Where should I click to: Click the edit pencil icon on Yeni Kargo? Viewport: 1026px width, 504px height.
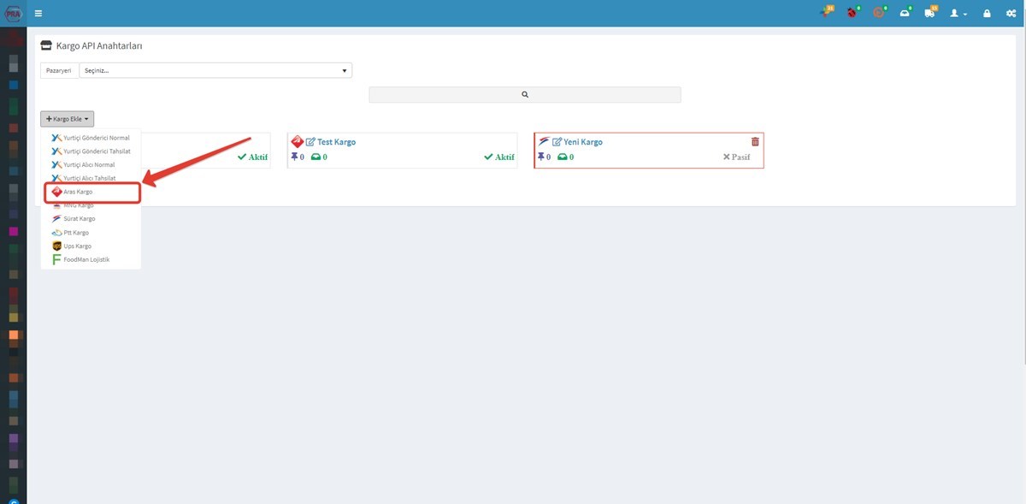point(557,142)
